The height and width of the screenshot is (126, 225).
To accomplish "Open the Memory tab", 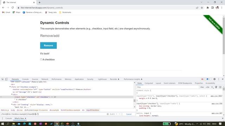I will pyautogui.click(x=68, y=79).
